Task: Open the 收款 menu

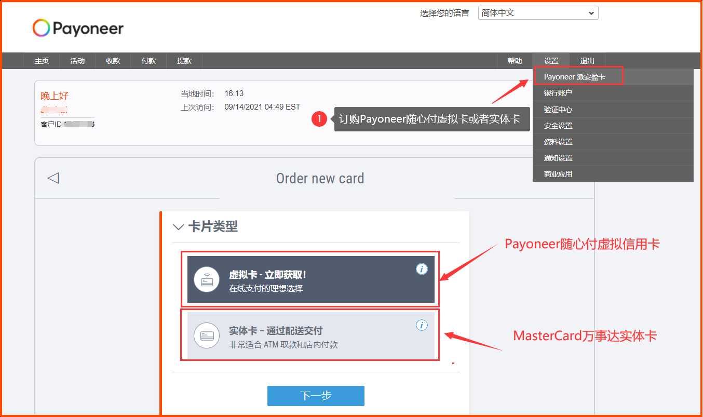Action: (113, 61)
